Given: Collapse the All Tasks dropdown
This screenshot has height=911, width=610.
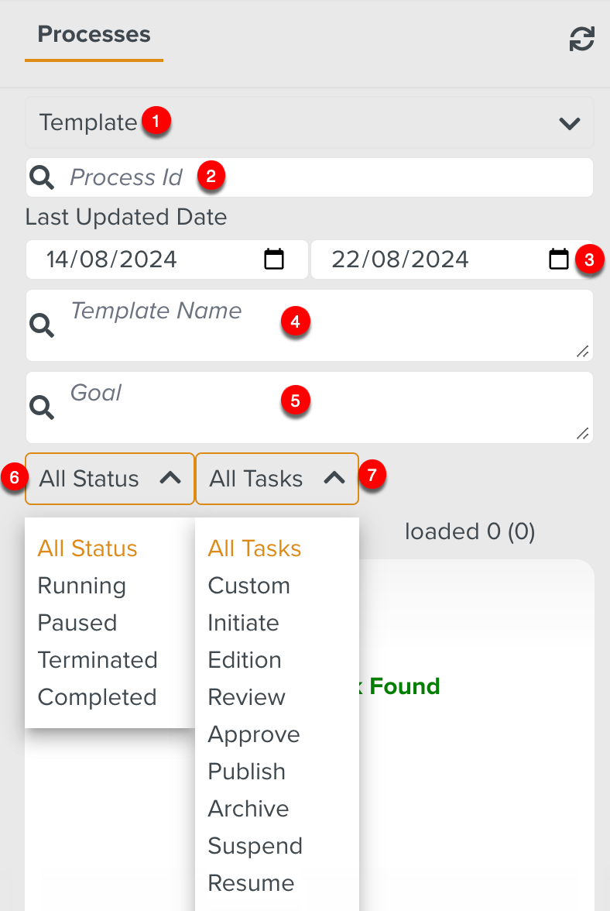Looking at the screenshot, I should click(x=277, y=479).
